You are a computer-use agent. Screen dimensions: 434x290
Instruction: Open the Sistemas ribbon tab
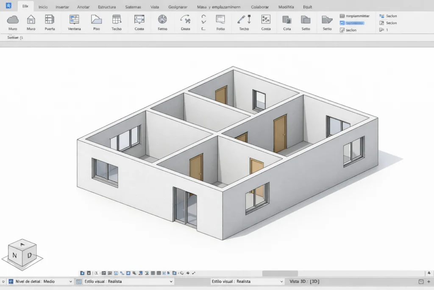133,7
